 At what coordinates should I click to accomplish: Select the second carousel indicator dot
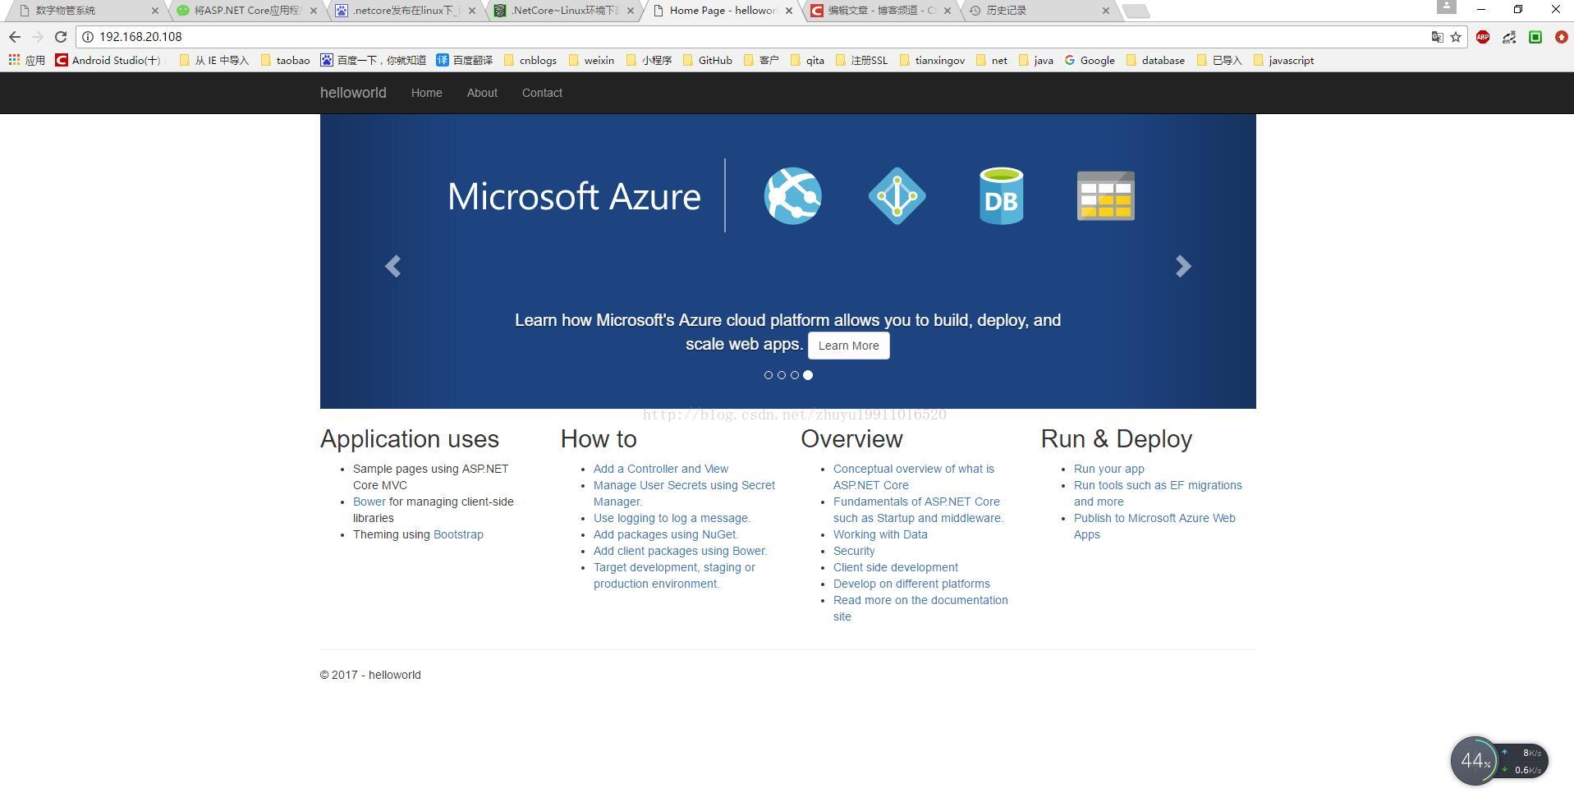tap(782, 375)
